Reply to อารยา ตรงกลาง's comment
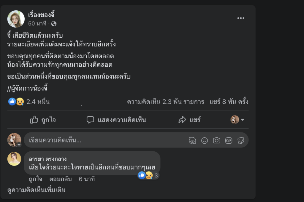This screenshot has width=304, height=202. tap(60, 179)
